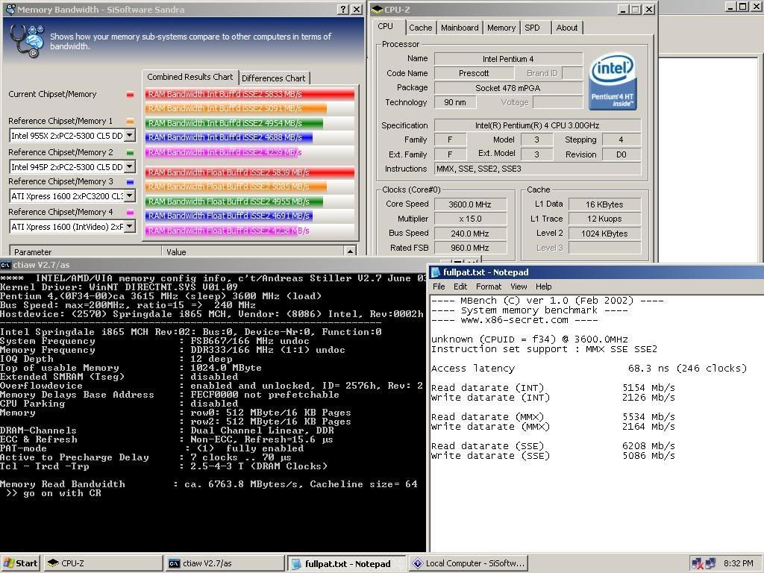Expand Reference Chipset/Memory 2 dropdown
The image size is (764, 573).
pyautogui.click(x=130, y=166)
